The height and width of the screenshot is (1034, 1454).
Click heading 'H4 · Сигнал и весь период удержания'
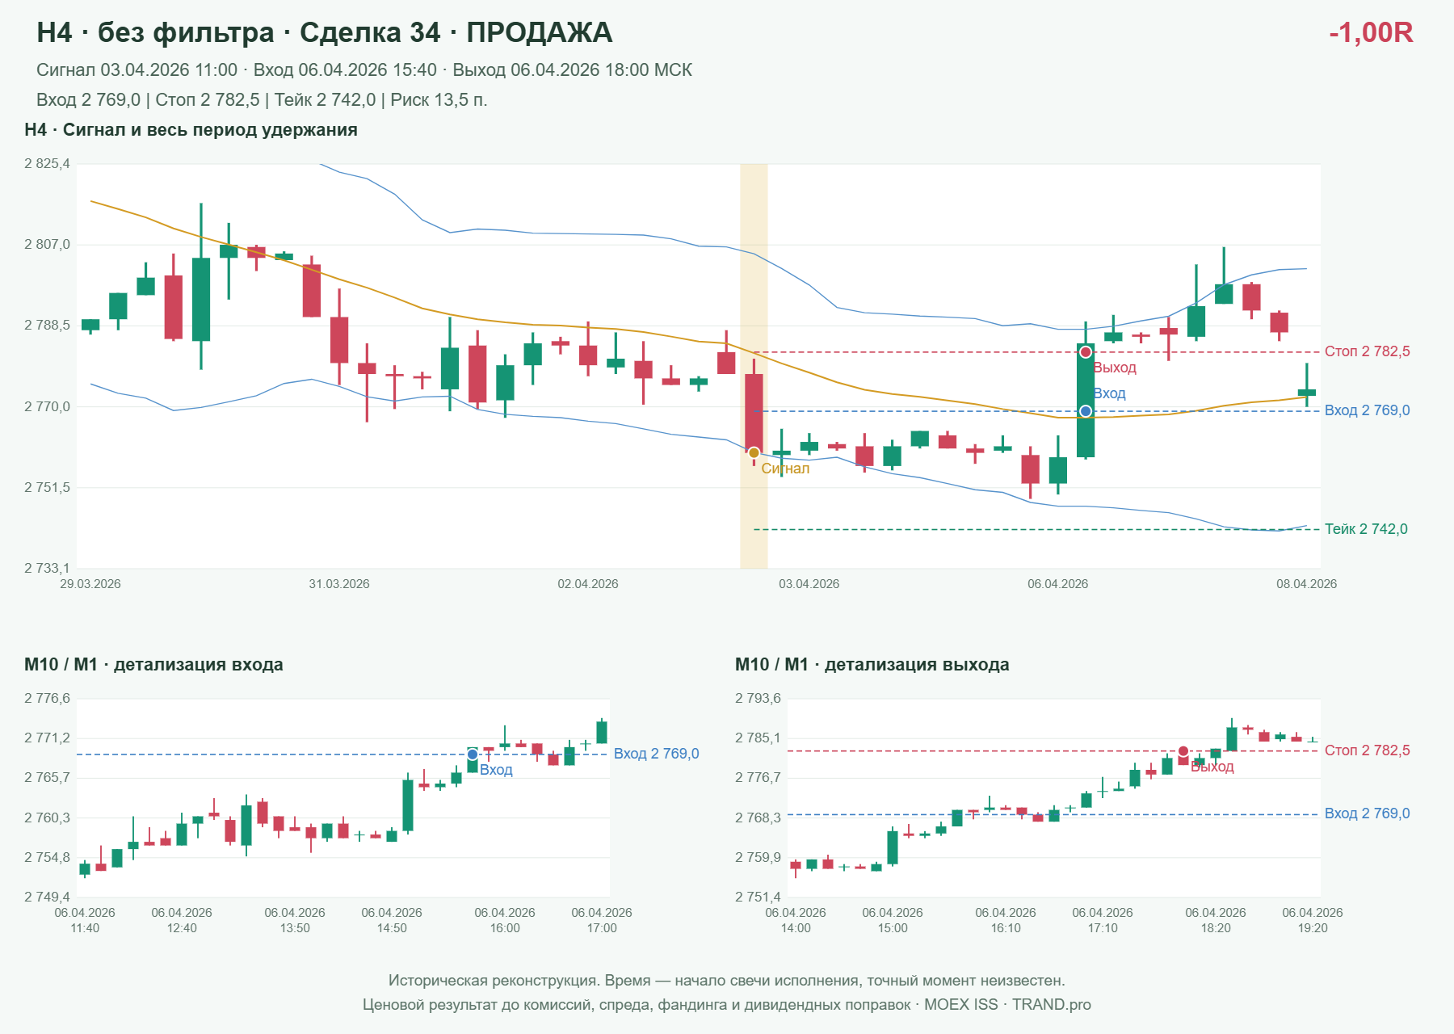191,130
